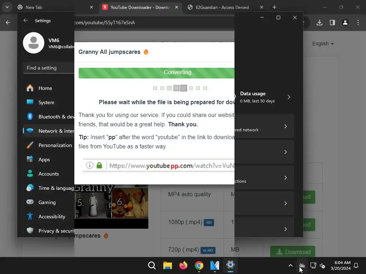Viewport: 366px width, 274px height.
Task: Expand the 'ered network' settings row
Action: tap(264, 126)
